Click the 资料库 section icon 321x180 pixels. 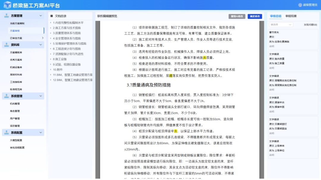7,45
